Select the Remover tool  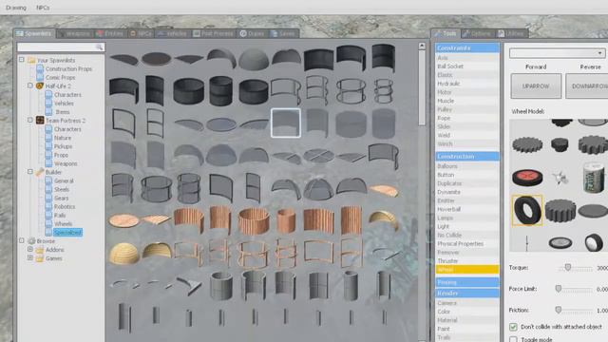pyautogui.click(x=467, y=253)
